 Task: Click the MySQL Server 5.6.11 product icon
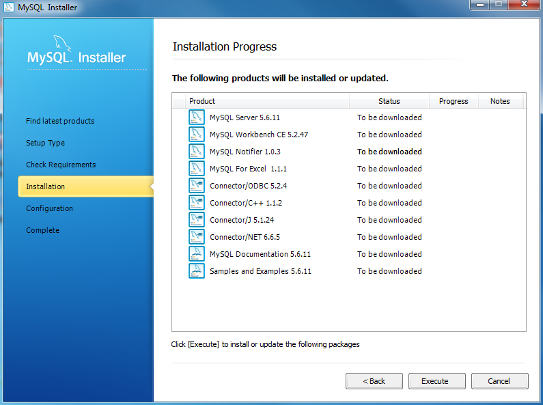[196, 117]
